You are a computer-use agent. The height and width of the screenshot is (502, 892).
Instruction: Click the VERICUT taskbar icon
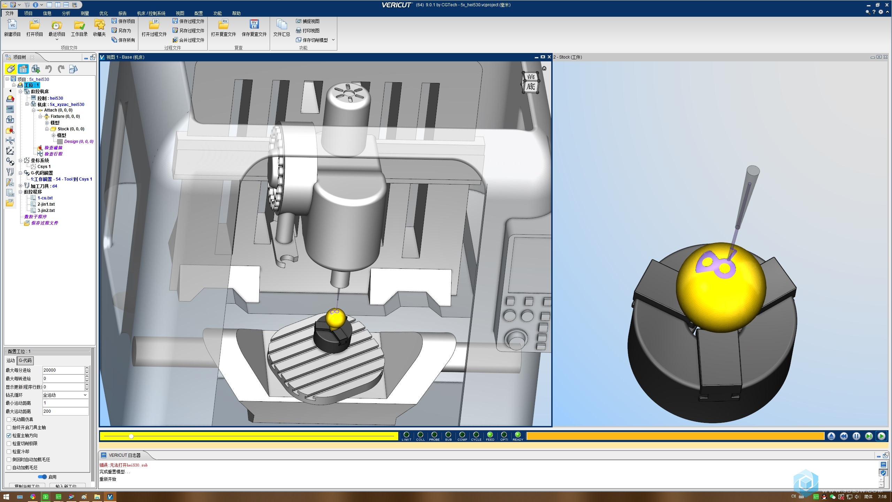pos(110,497)
